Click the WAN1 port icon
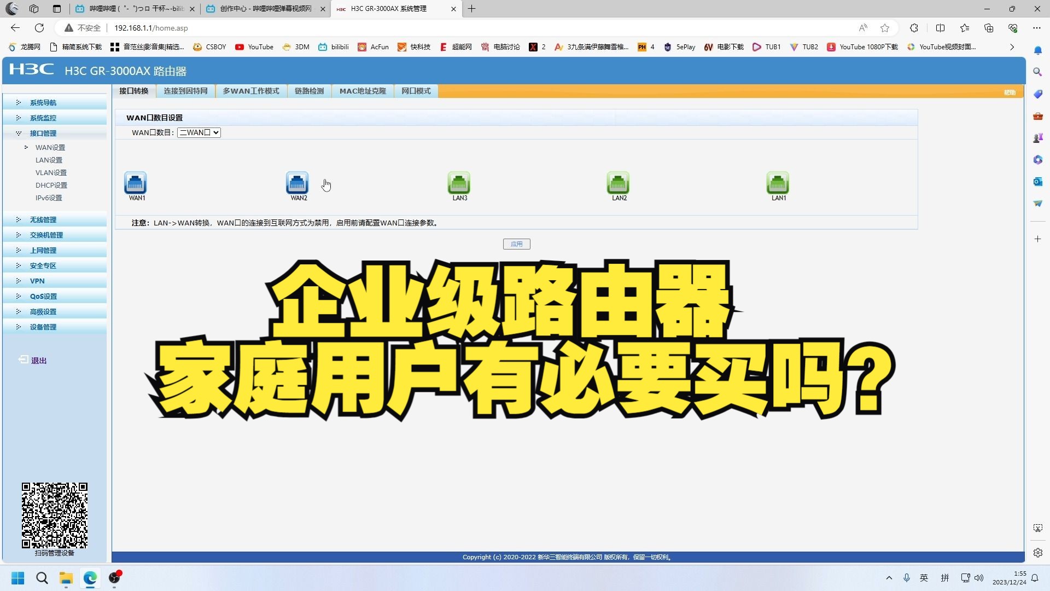 135,183
